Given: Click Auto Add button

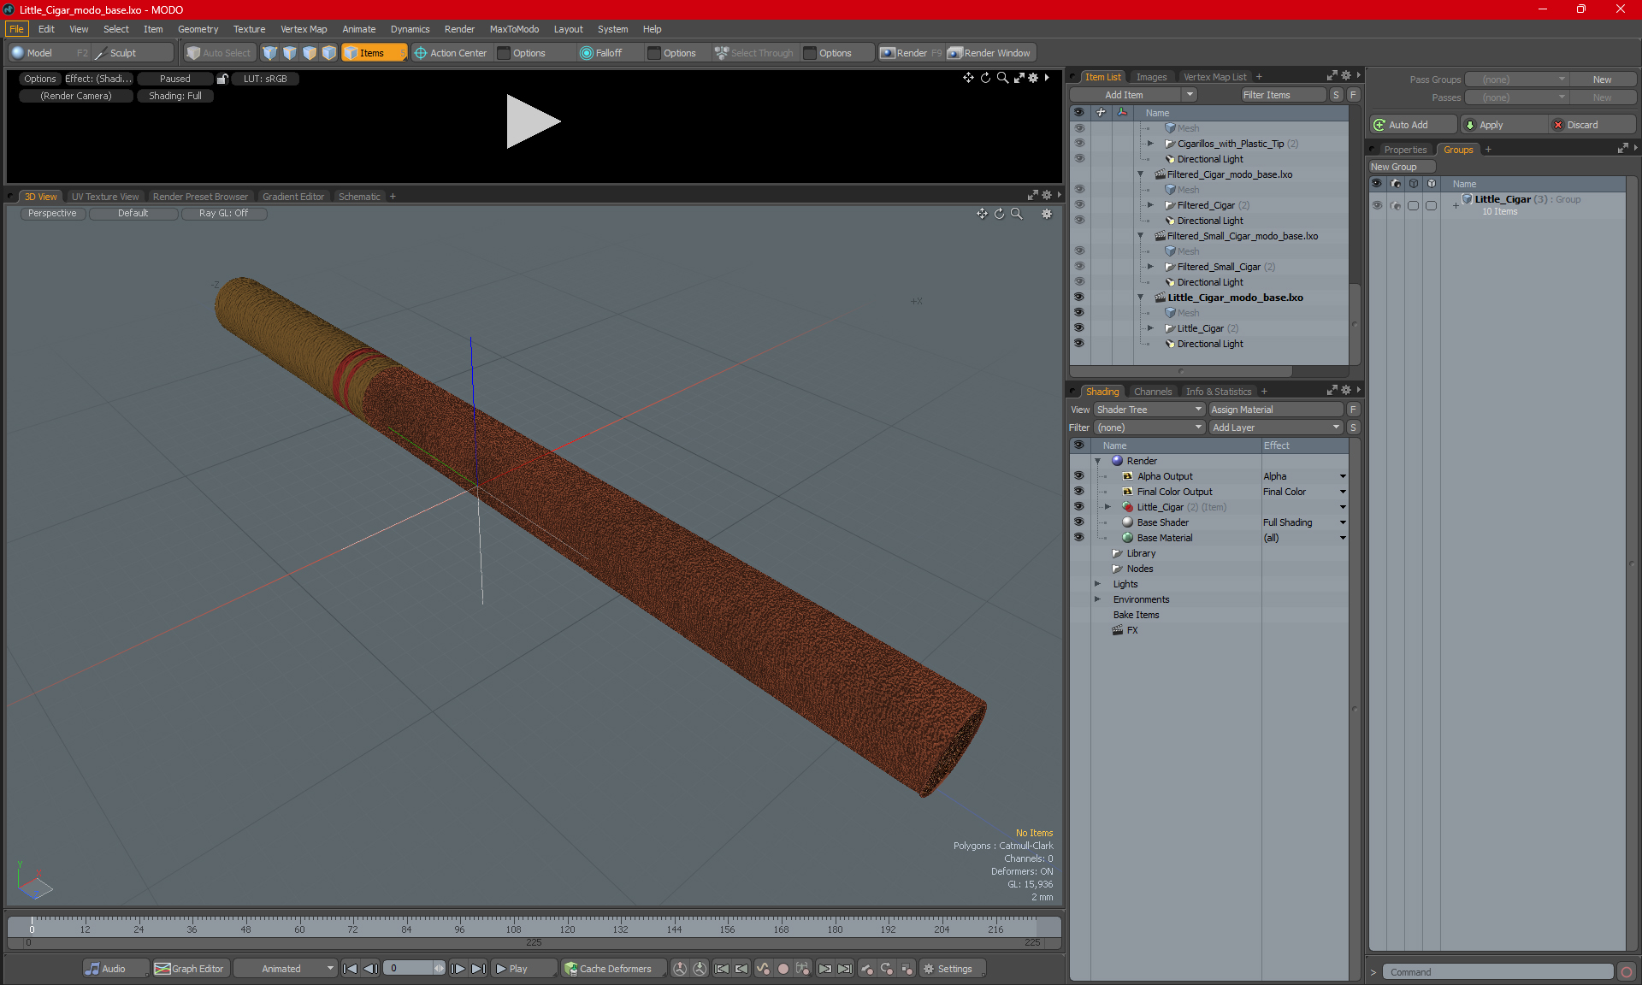Looking at the screenshot, I should click(x=1413, y=125).
